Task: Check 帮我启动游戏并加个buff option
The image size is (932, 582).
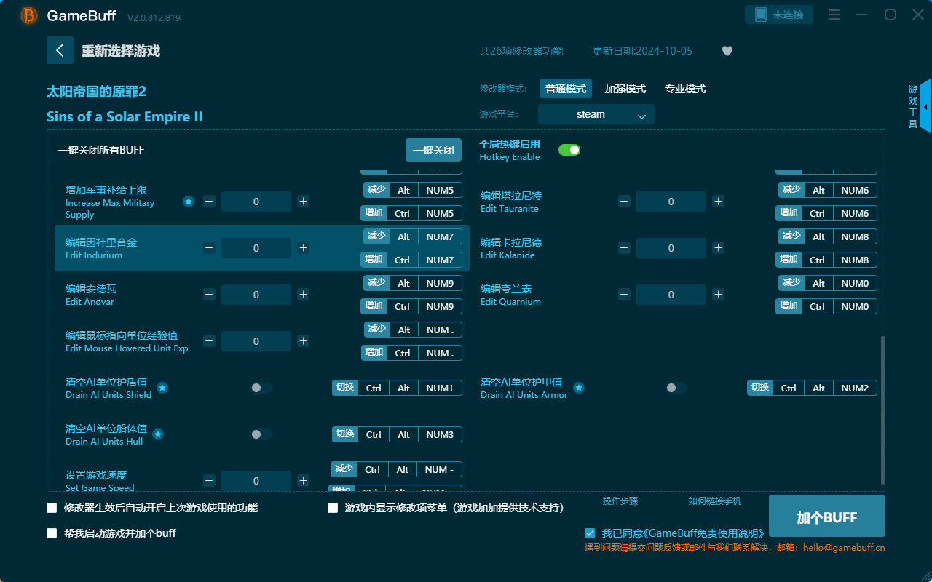Action: pos(51,533)
